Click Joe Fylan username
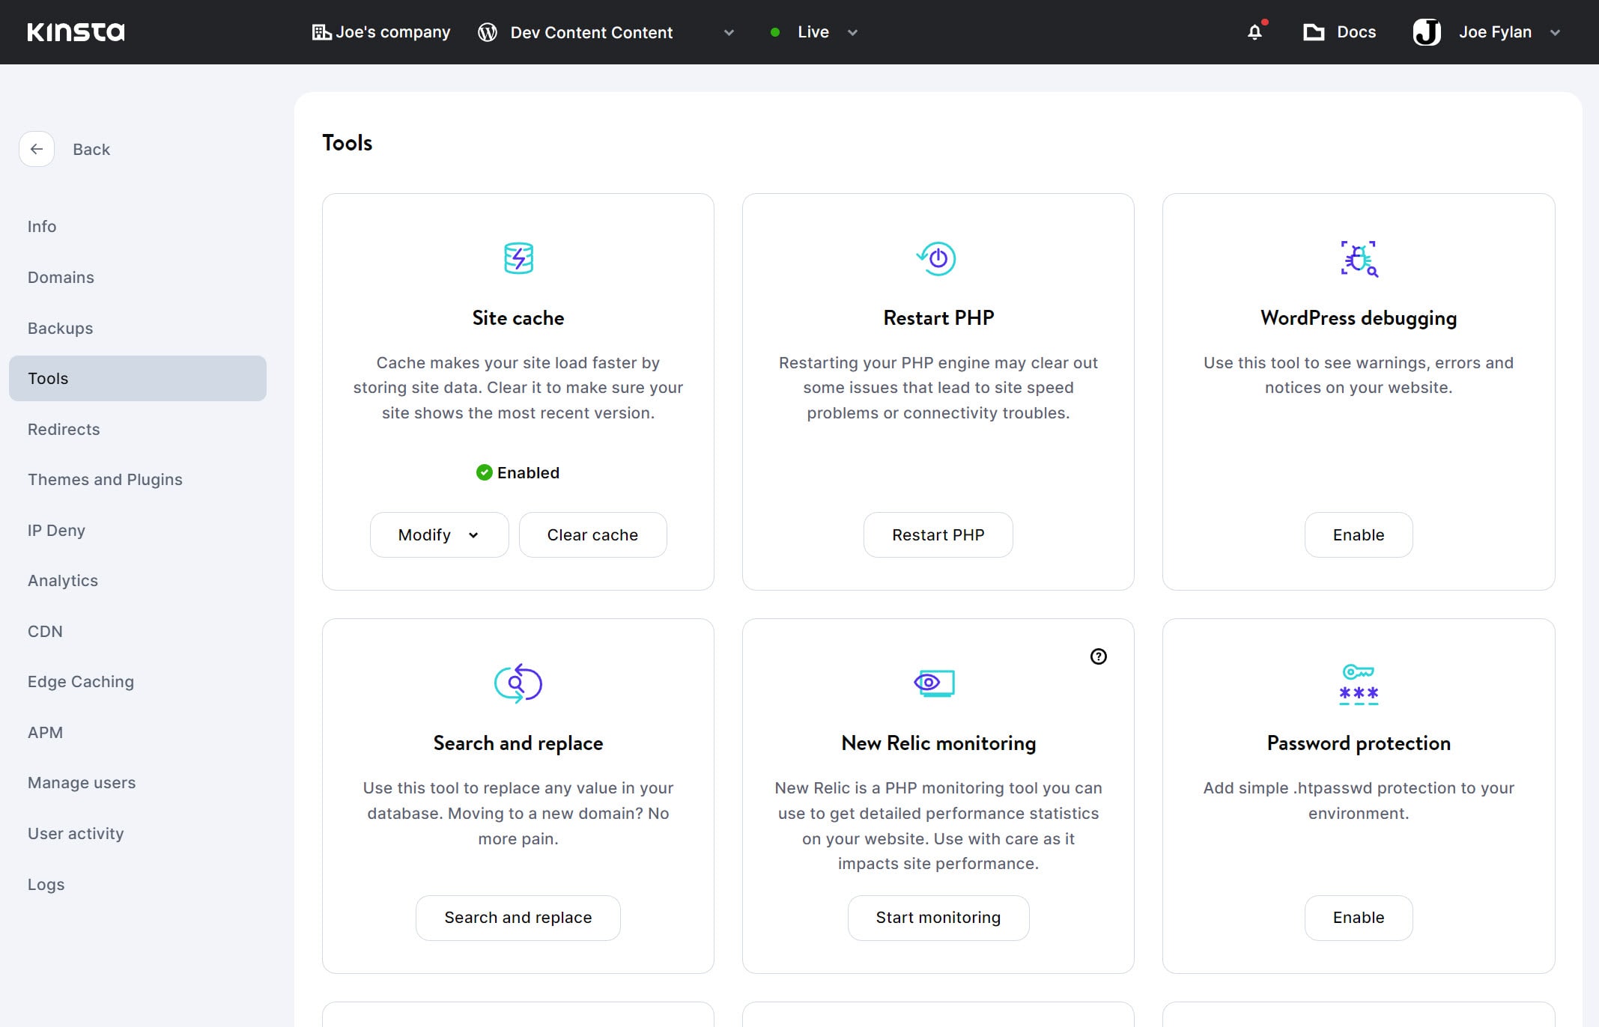This screenshot has width=1599, height=1027. (x=1495, y=32)
